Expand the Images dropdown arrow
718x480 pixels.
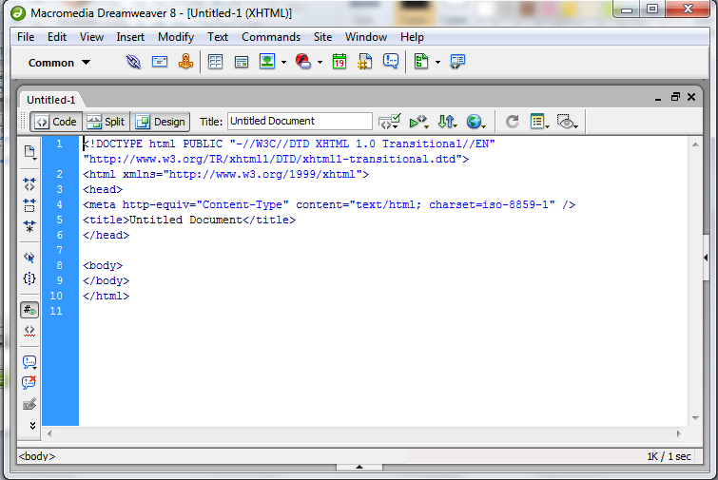coord(284,62)
